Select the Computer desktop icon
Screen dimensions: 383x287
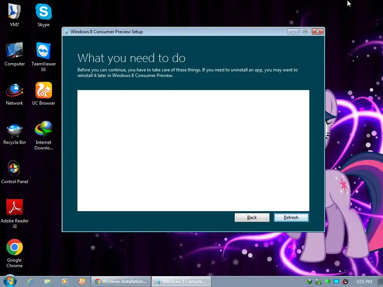pos(15,54)
